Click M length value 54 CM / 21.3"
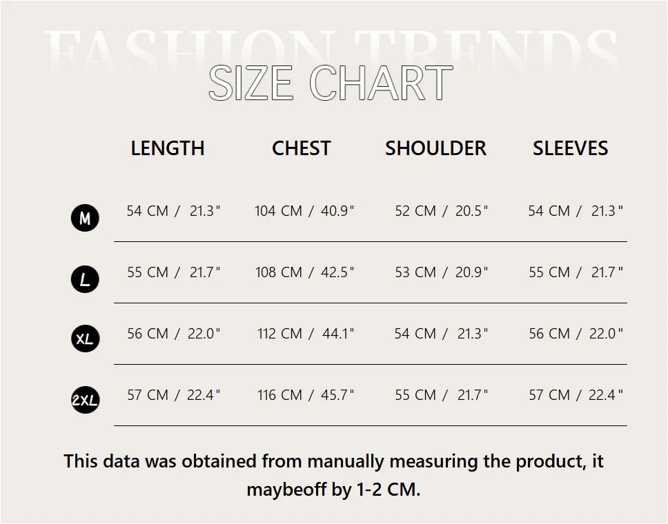This screenshot has width=668, height=524. pyautogui.click(x=174, y=211)
